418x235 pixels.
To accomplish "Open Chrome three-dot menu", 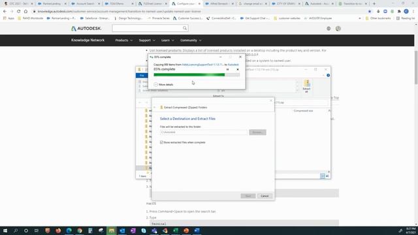I will tap(413, 12).
